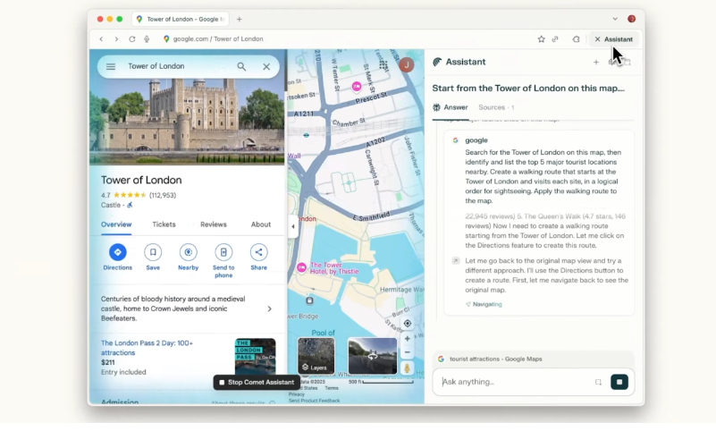This screenshot has width=716, height=431.
Task: Open The London Pass 2 Day offer
Action: [x=147, y=348]
